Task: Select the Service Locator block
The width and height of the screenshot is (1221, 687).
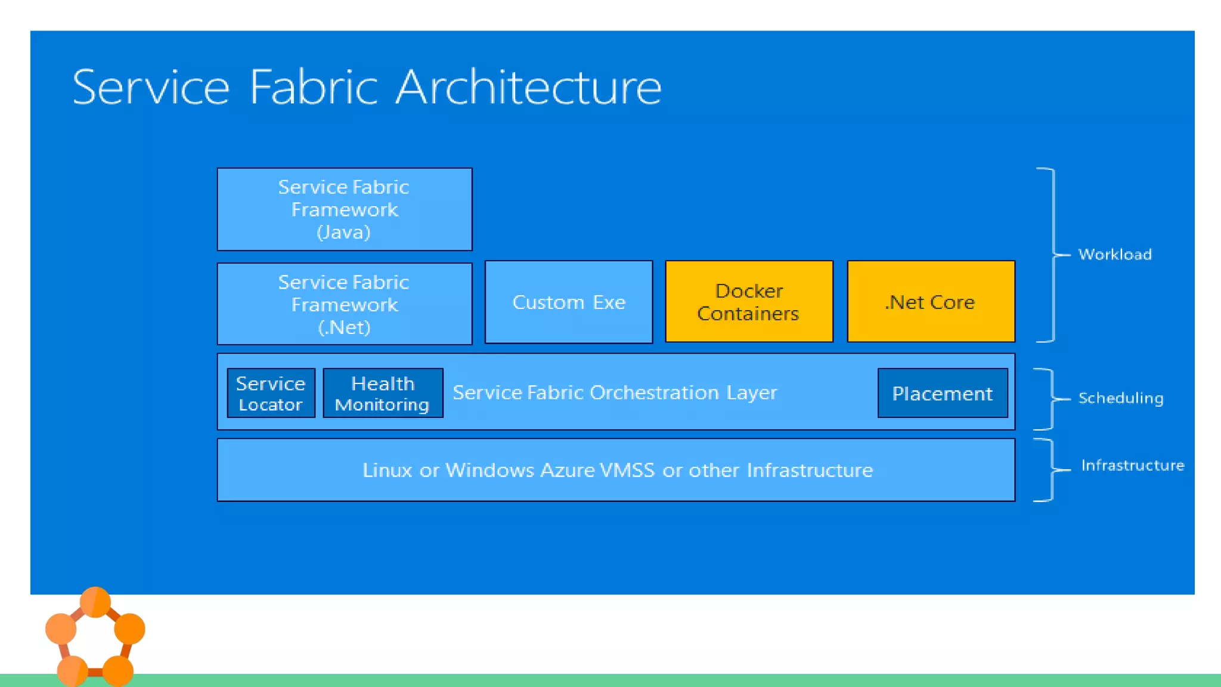Action: coord(271,393)
